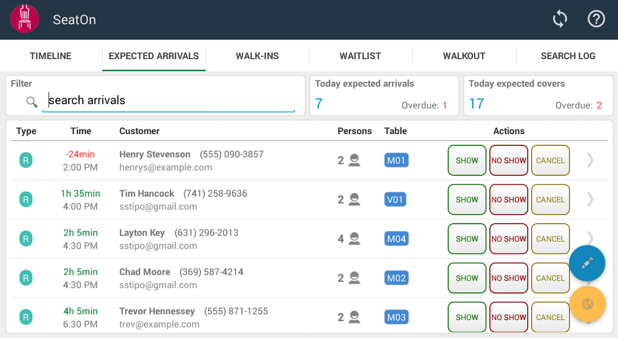Tap the blue pencil floating button

(587, 263)
